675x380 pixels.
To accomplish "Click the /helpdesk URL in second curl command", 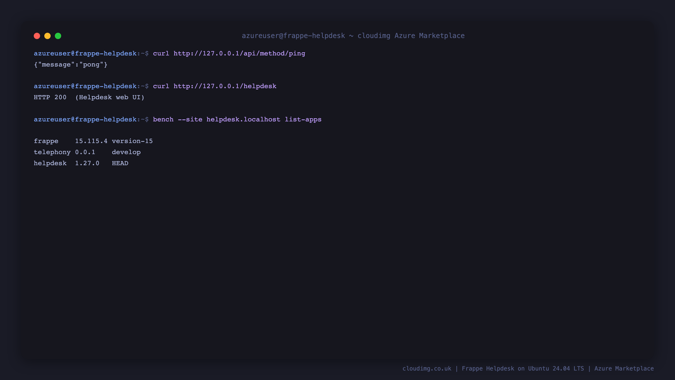I will point(225,86).
